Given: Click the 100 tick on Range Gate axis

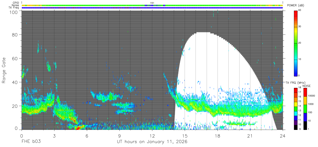Looking at the screenshot, I should click(x=13, y=12).
